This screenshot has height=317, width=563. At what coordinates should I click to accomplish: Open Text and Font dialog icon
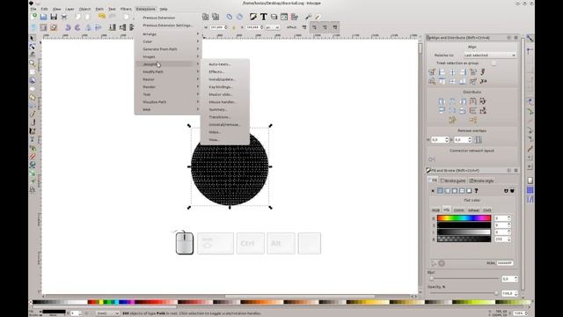(264, 17)
